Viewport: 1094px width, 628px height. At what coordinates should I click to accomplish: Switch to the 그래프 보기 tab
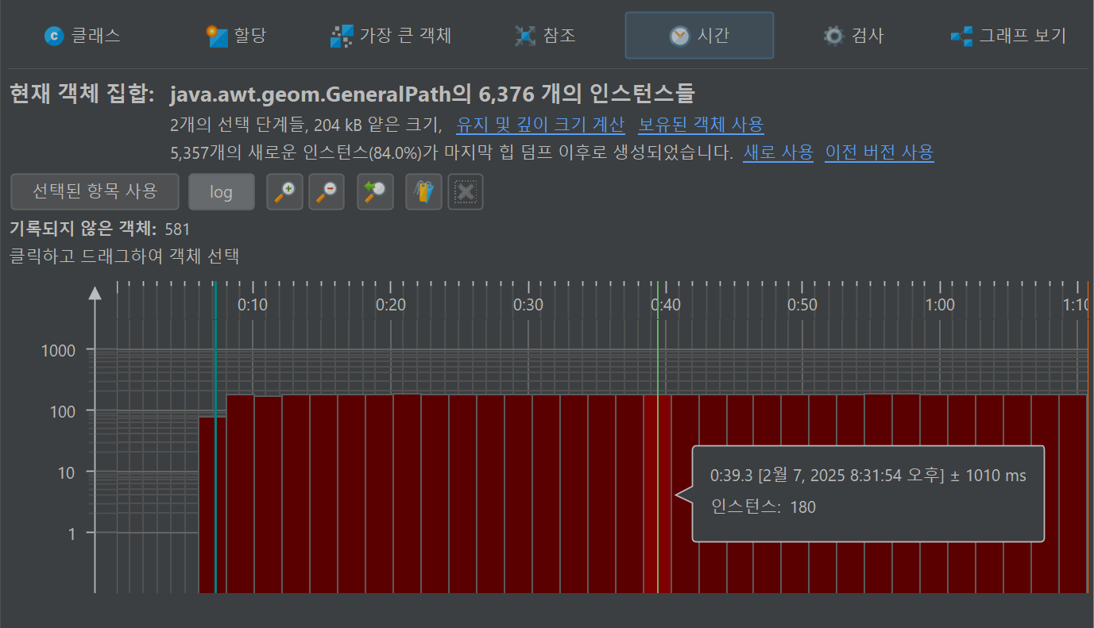pyautogui.click(x=1008, y=35)
